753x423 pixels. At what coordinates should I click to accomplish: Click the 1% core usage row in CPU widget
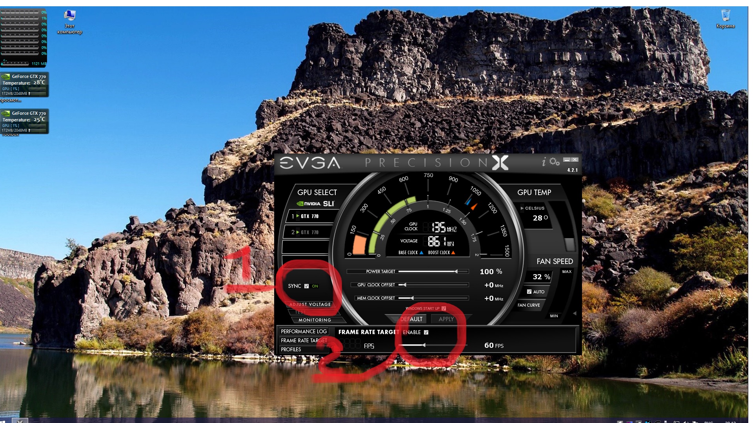click(24, 18)
